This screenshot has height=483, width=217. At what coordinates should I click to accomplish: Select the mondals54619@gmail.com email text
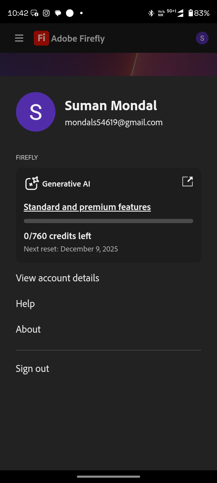point(114,122)
